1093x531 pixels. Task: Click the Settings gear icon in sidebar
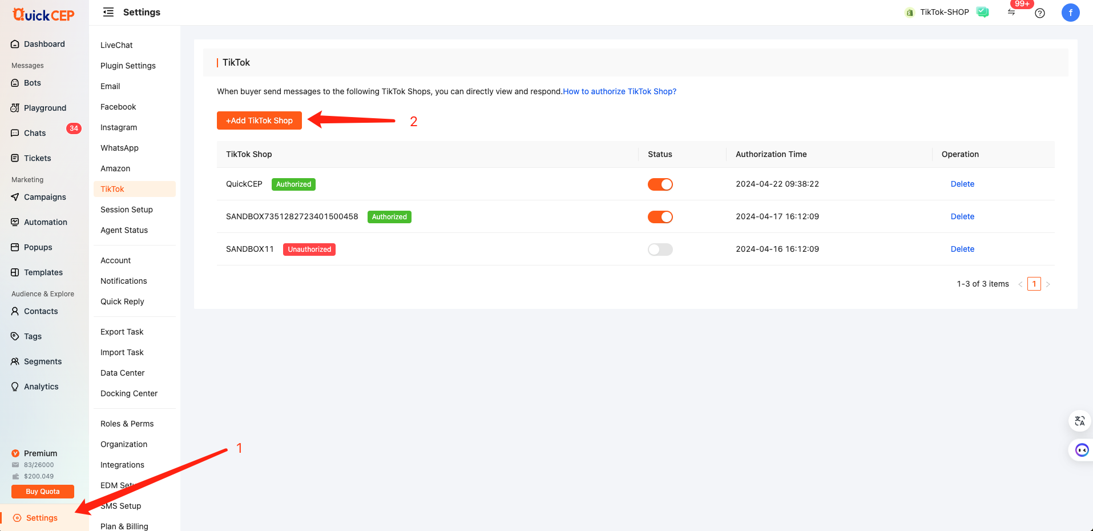pyautogui.click(x=17, y=518)
